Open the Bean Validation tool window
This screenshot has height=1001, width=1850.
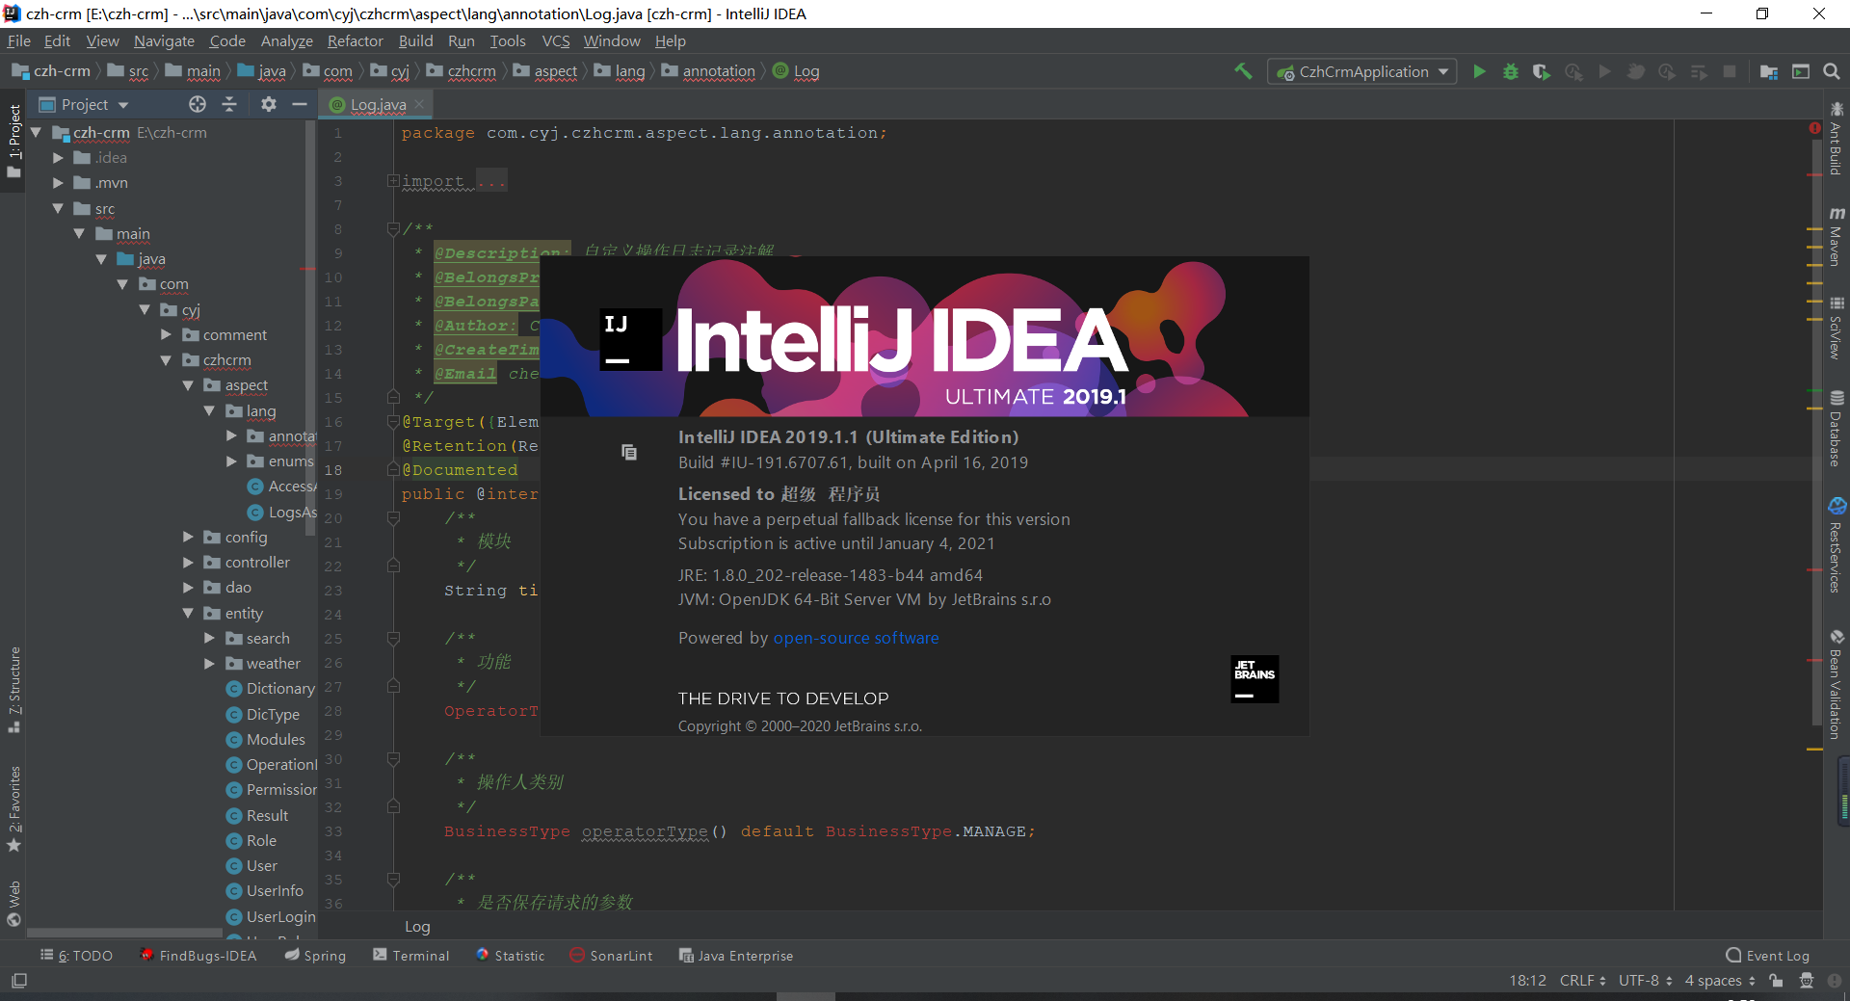click(x=1837, y=684)
